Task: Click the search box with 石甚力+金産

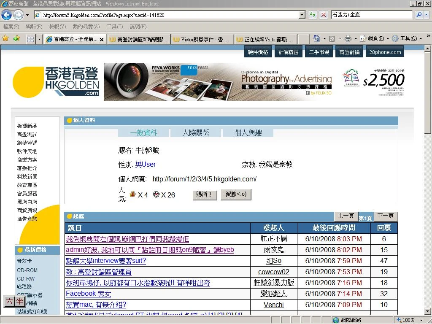Action: (x=372, y=15)
